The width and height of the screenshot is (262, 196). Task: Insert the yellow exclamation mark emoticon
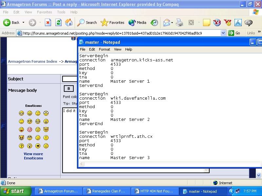pyautogui.click(x=46, y=138)
